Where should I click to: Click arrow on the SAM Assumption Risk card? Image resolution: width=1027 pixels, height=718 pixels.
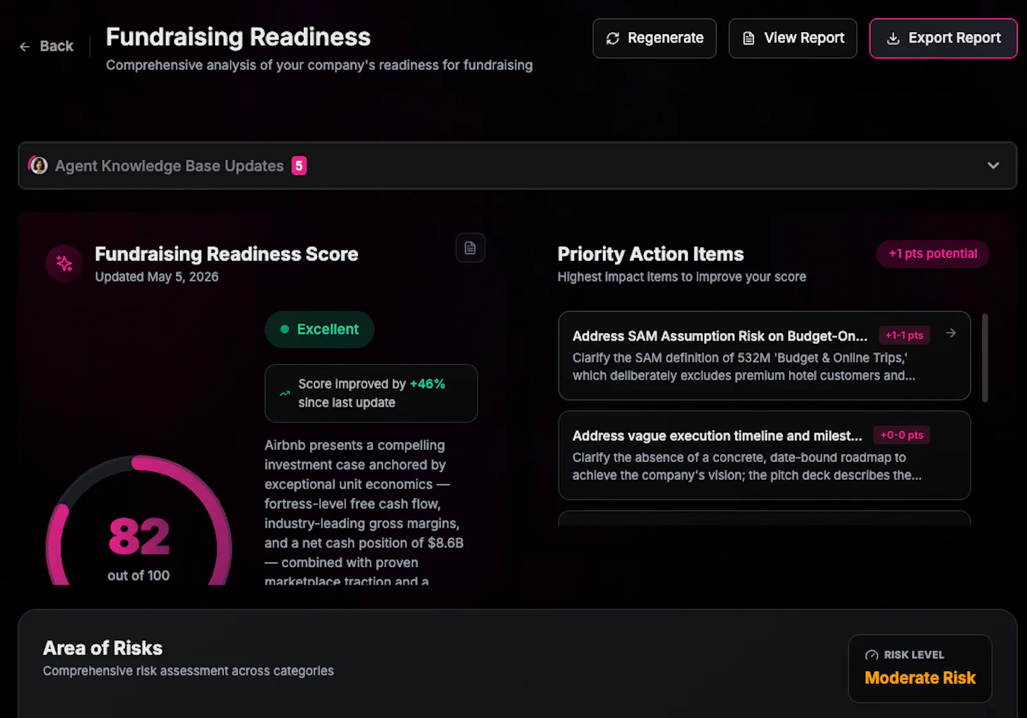(951, 333)
